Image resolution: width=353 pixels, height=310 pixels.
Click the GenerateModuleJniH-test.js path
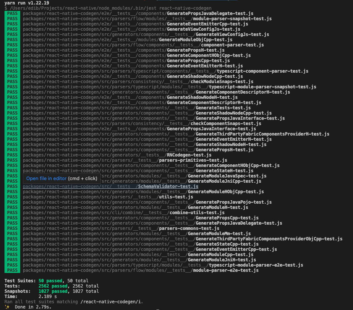[139, 260]
